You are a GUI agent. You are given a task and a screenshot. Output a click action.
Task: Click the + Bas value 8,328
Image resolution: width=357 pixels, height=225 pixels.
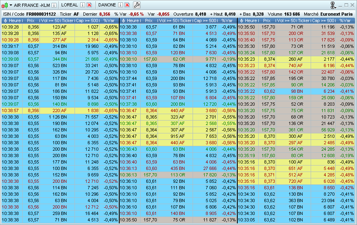pyautogui.click(x=258, y=14)
